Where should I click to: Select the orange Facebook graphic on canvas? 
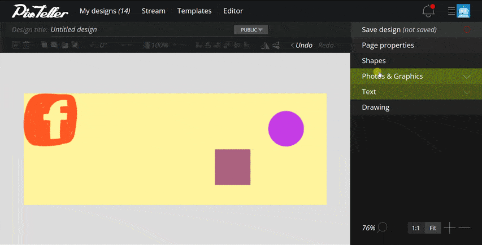[x=50, y=120]
